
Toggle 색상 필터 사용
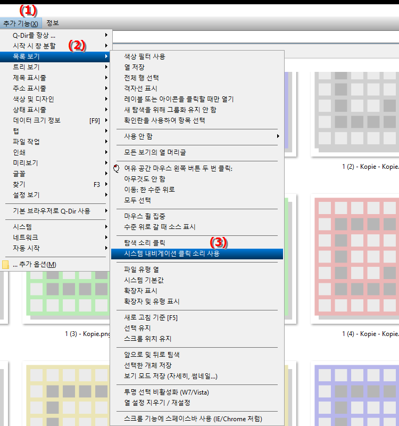click(x=197, y=56)
